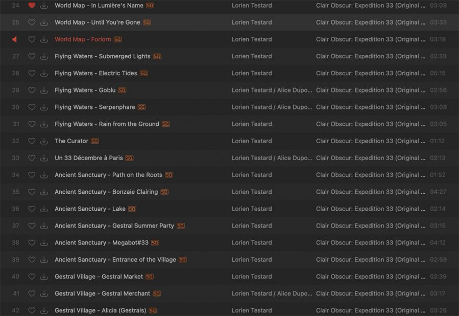Click track number 33 in the list
Viewport: 459px width, 316px height.
coord(15,158)
